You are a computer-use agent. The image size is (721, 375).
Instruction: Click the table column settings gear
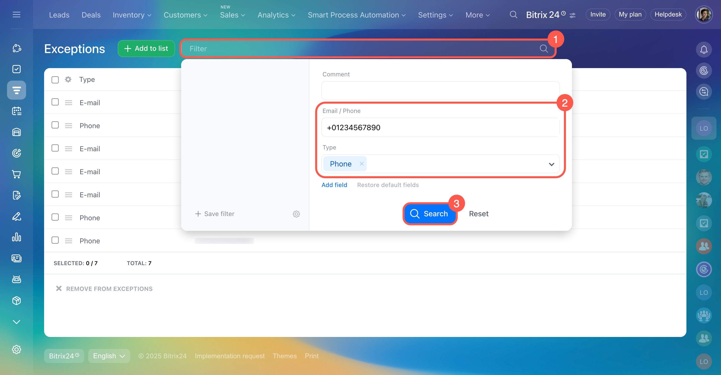68,79
